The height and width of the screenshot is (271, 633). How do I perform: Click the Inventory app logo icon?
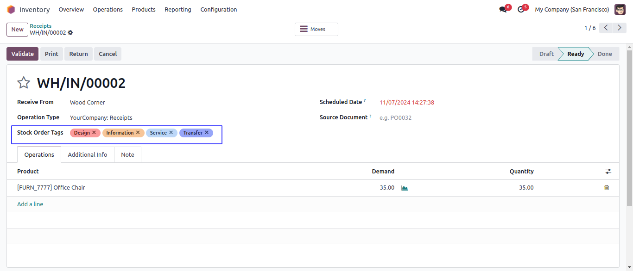click(11, 9)
